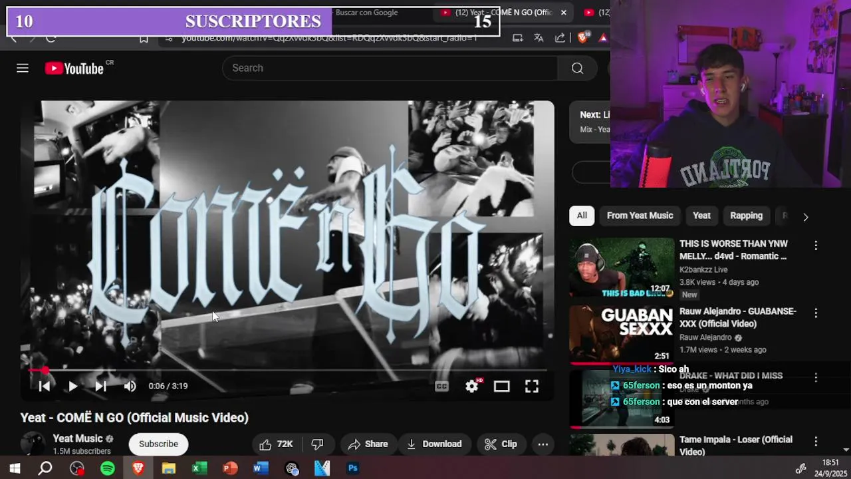Open the YouTube guide hamburger menu
The image size is (851, 479).
pyautogui.click(x=23, y=68)
